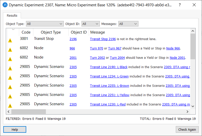Follow the Node 966 link in message
Screen dimensions: 202x136
coord(173,48)
